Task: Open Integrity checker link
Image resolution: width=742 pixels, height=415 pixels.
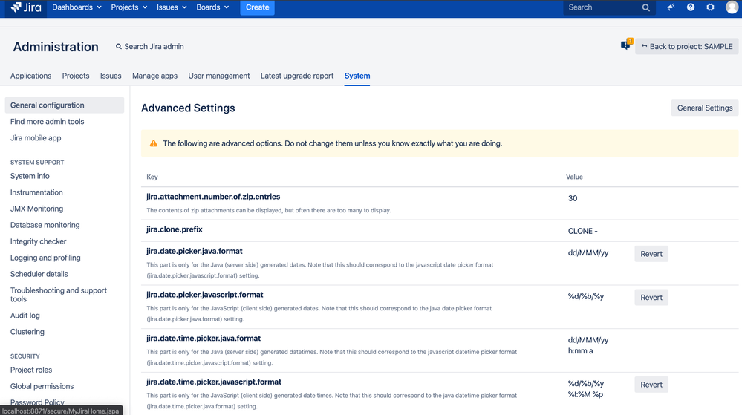Action: tap(39, 241)
